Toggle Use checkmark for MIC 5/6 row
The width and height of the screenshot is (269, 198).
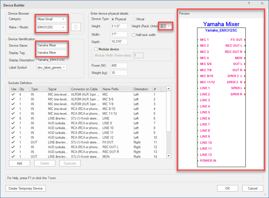click(13, 99)
